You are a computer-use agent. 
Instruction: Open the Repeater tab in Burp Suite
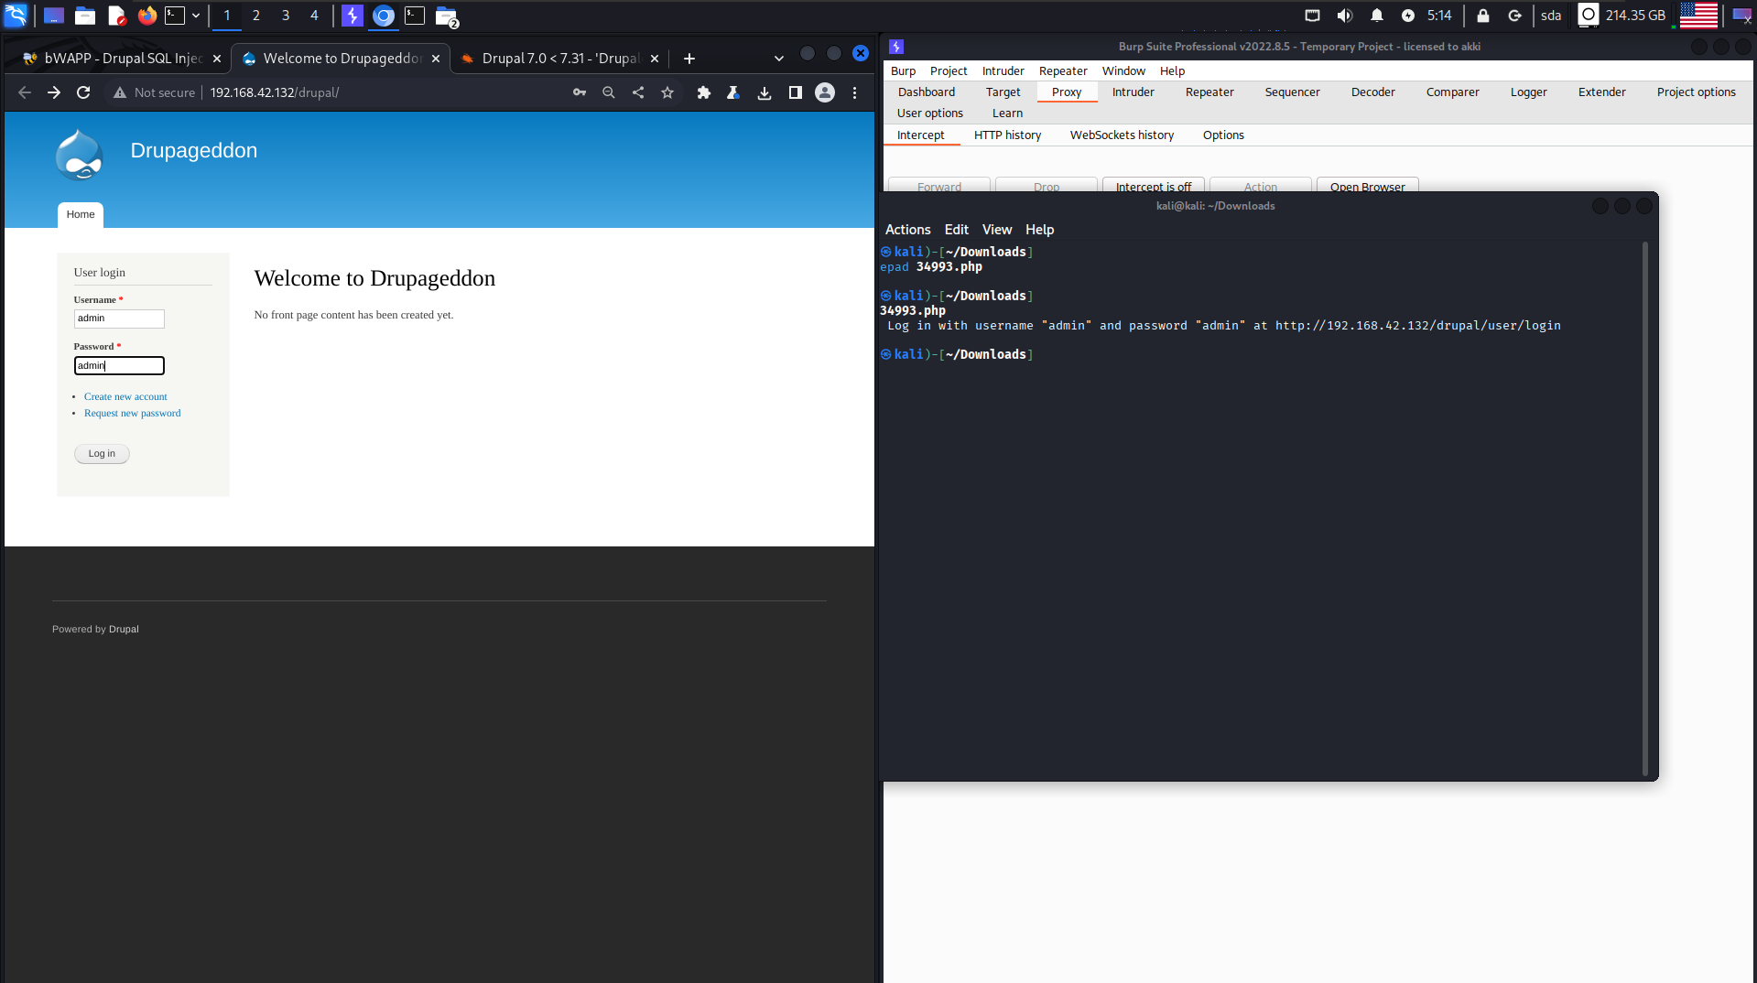click(x=1209, y=92)
